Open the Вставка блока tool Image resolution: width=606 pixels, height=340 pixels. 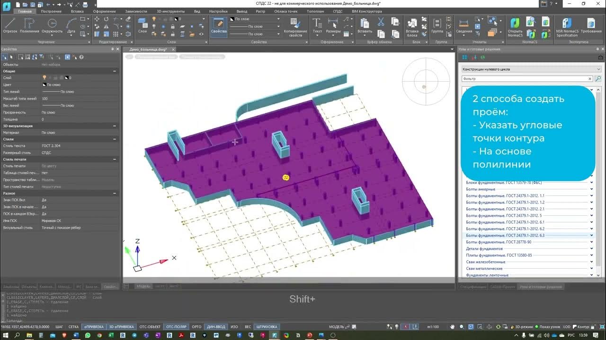tap(412, 27)
